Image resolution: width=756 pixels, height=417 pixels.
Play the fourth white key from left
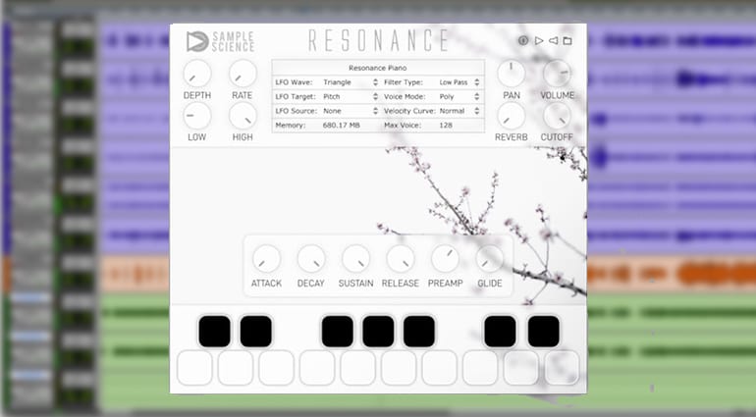(317, 368)
